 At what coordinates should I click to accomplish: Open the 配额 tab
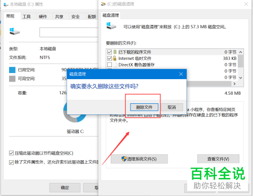click(x=92, y=17)
